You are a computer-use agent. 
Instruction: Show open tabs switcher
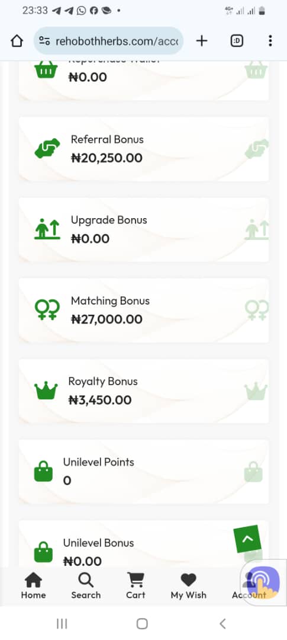click(237, 41)
